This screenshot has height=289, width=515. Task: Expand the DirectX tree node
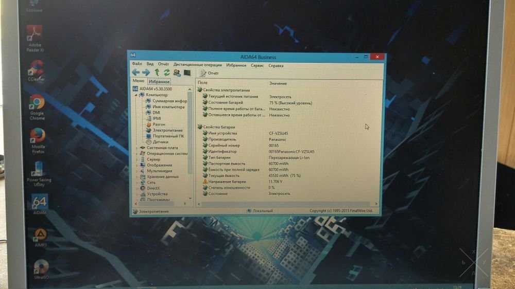click(136, 188)
